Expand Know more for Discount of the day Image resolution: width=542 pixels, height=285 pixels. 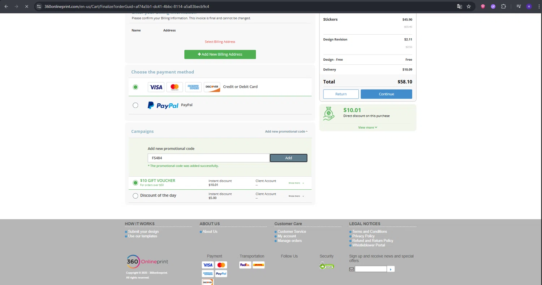point(296,196)
